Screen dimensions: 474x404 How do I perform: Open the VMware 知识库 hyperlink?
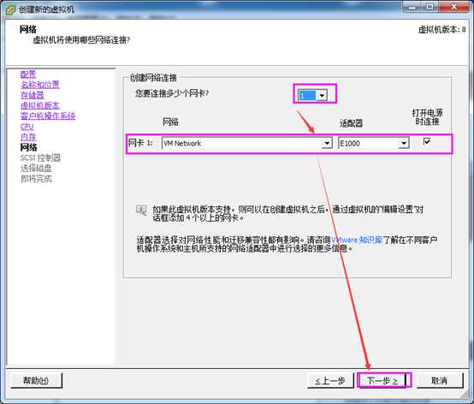pyautogui.click(x=357, y=241)
